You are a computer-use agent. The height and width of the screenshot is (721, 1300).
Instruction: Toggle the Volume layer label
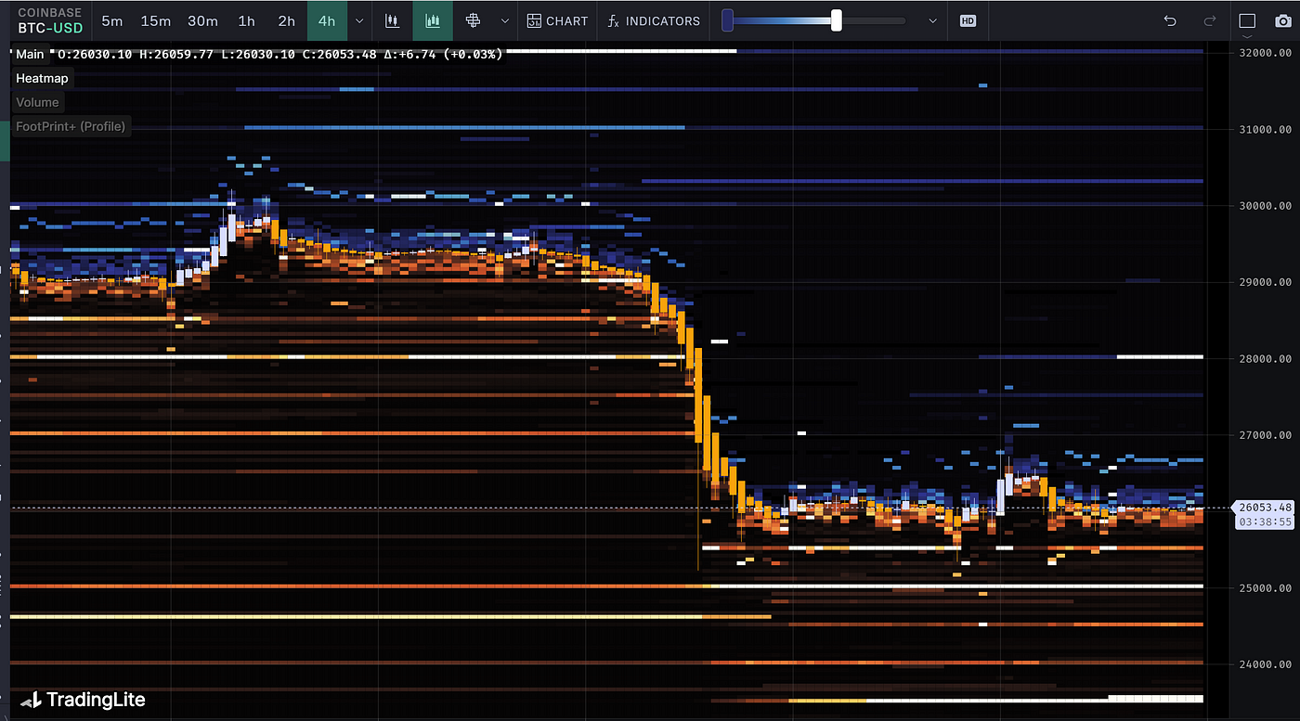[x=37, y=102]
